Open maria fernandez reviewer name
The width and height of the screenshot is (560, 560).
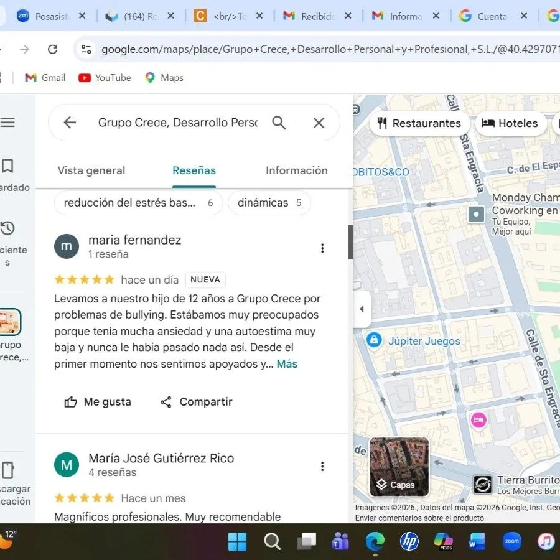coord(134,240)
